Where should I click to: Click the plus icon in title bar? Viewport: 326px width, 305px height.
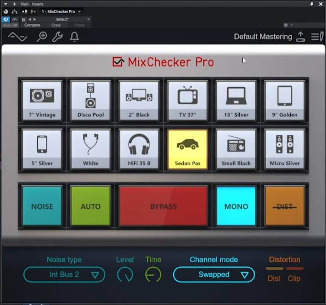point(14,4)
